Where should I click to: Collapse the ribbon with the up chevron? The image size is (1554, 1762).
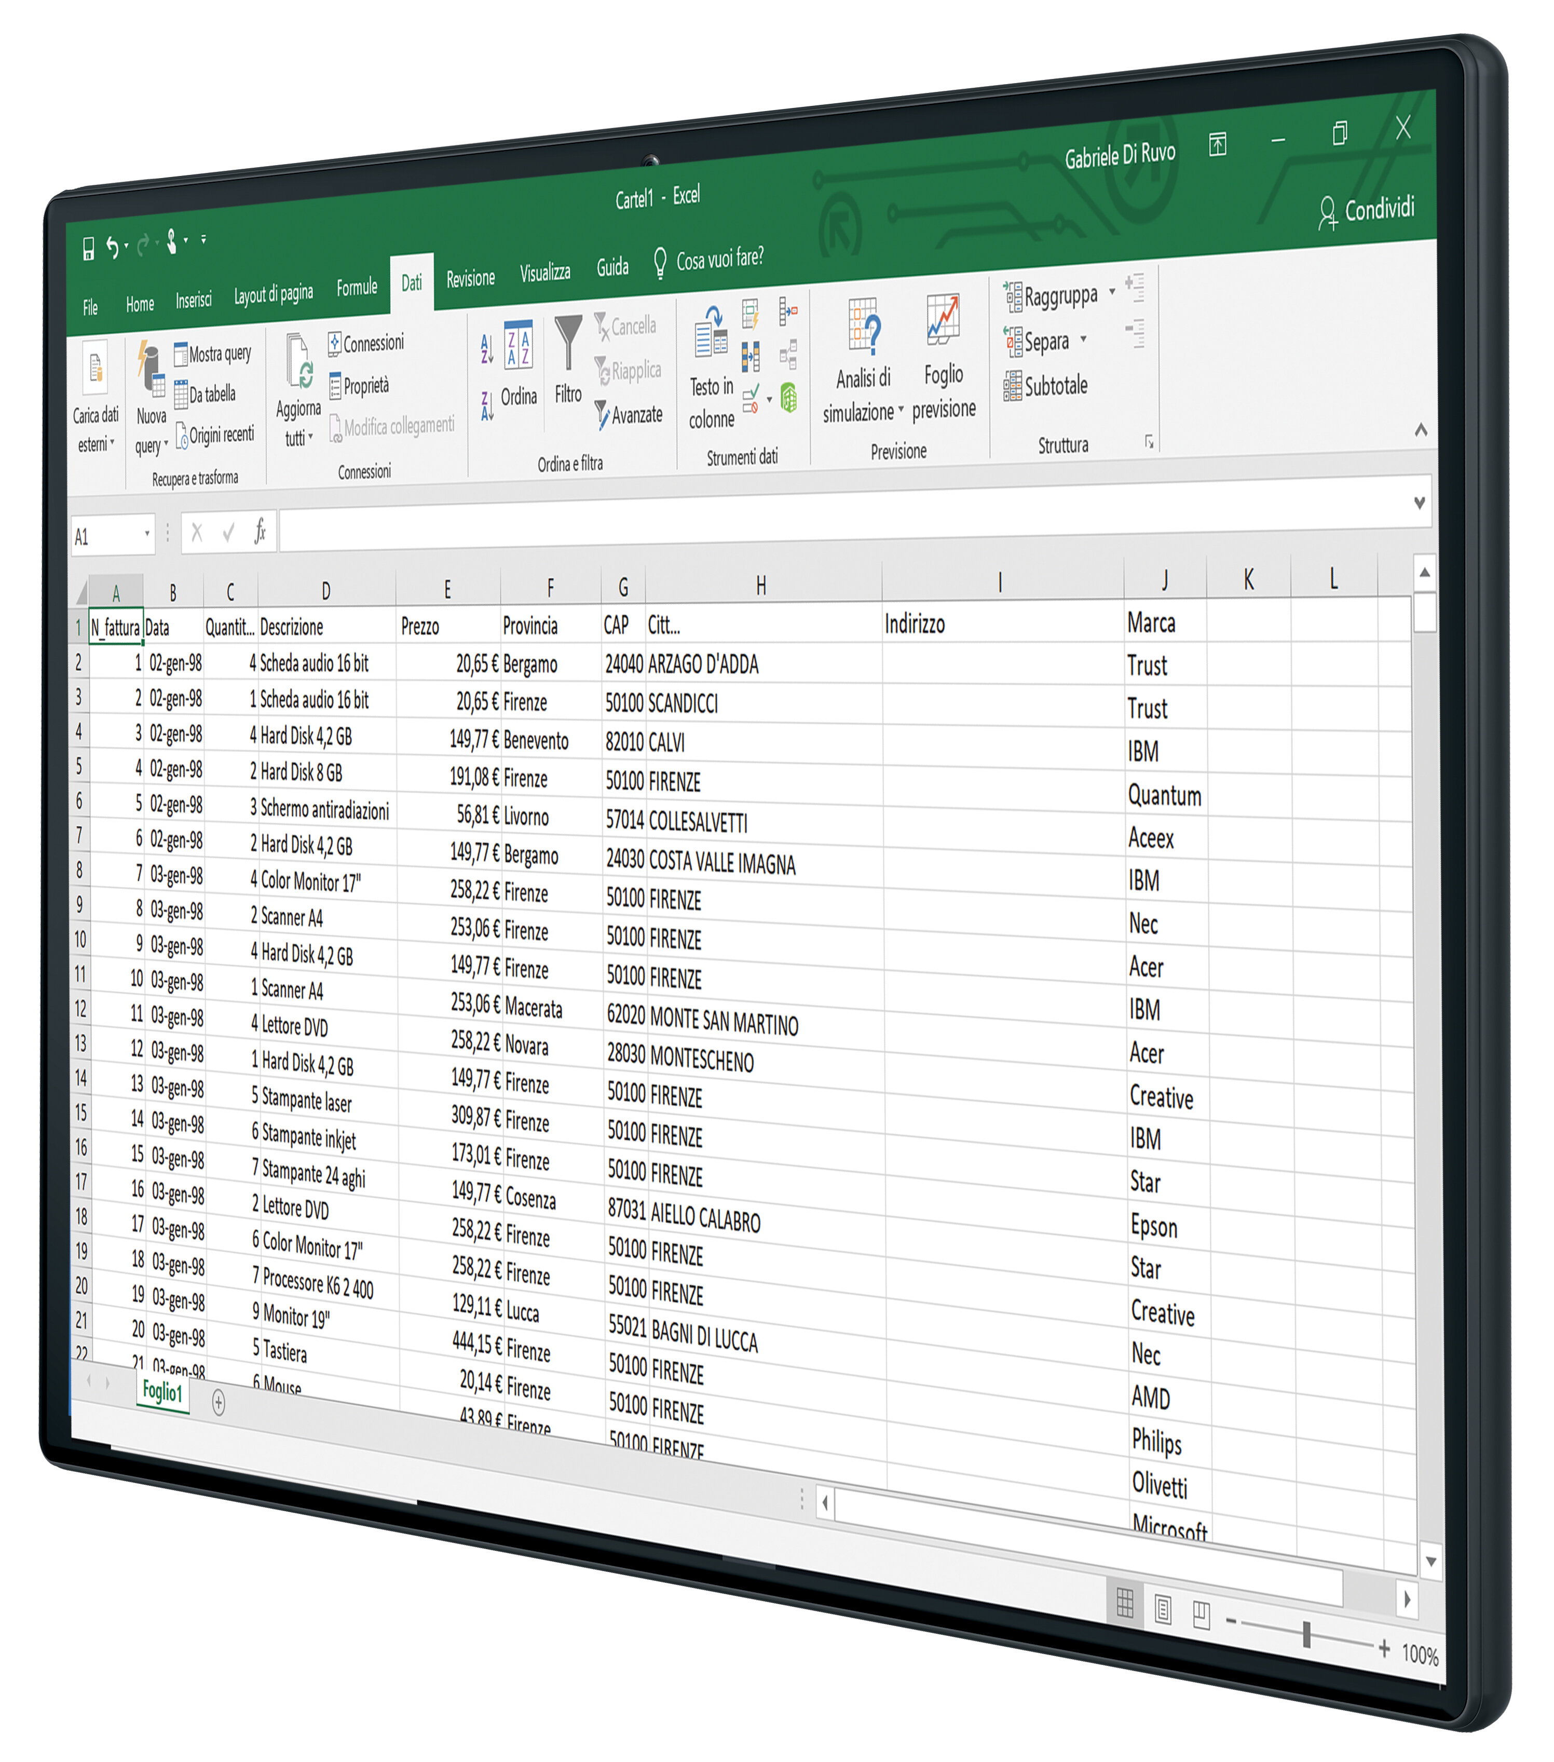(1421, 429)
